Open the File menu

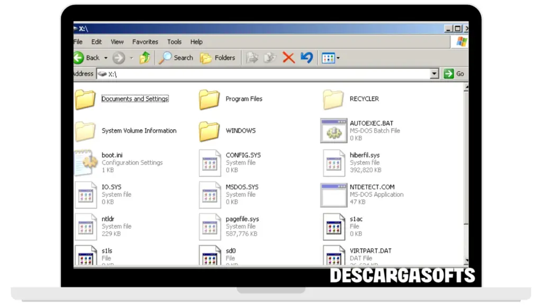click(x=78, y=42)
